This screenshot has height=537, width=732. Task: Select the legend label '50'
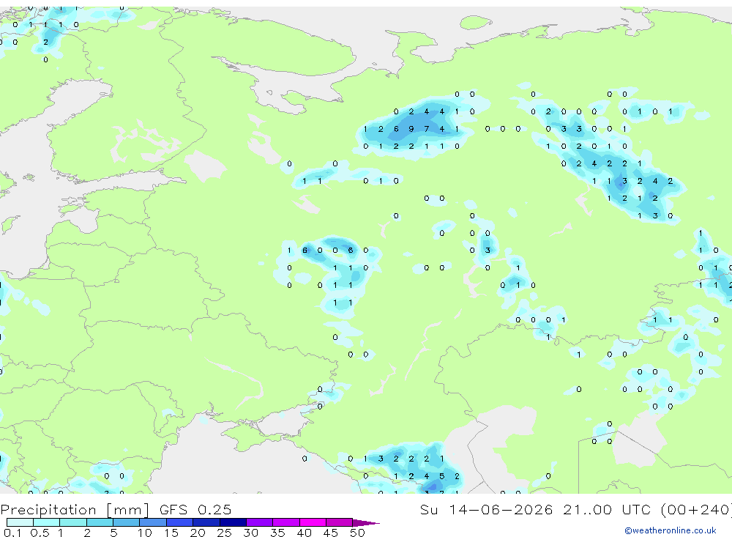pos(357,533)
